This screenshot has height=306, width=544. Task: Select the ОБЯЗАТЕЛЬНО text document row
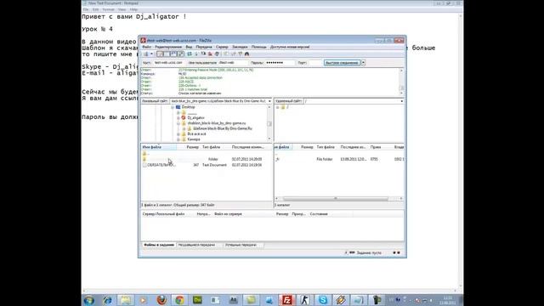[x=207, y=165]
